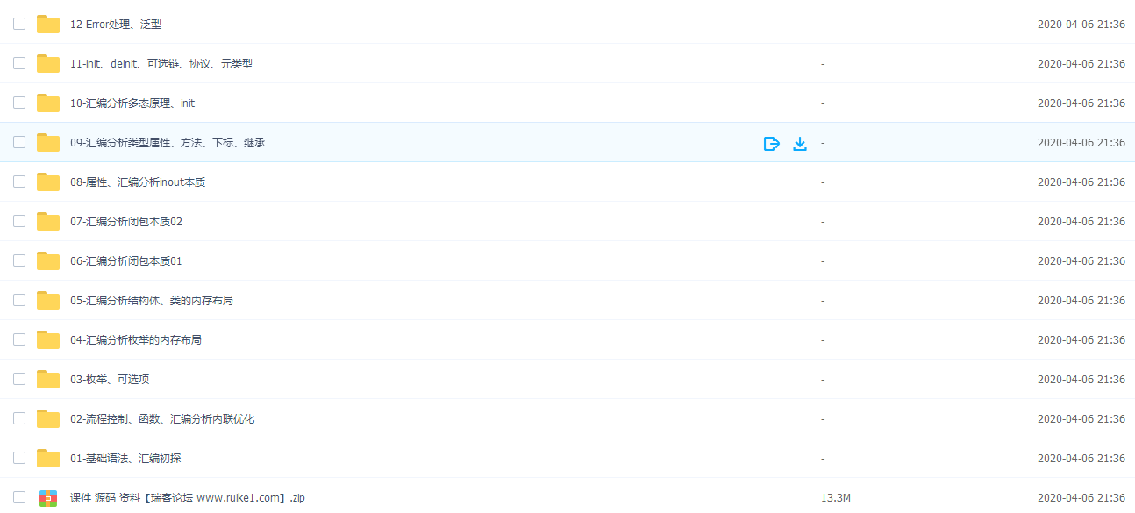The image size is (1135, 513).
Task: Click the zip file icon of 课件 源码 资料
Action: (x=48, y=498)
